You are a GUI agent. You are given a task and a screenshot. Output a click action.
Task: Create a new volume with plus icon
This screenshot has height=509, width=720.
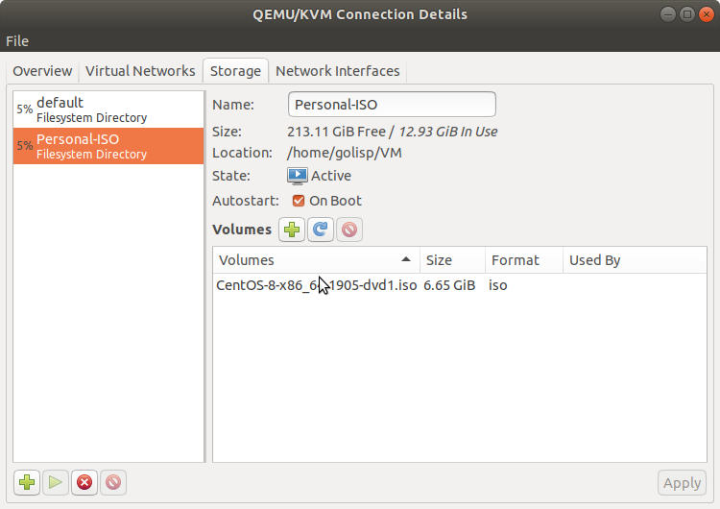click(292, 230)
